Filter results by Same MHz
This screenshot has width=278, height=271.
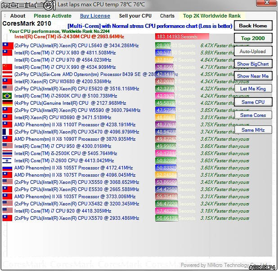point(253,130)
